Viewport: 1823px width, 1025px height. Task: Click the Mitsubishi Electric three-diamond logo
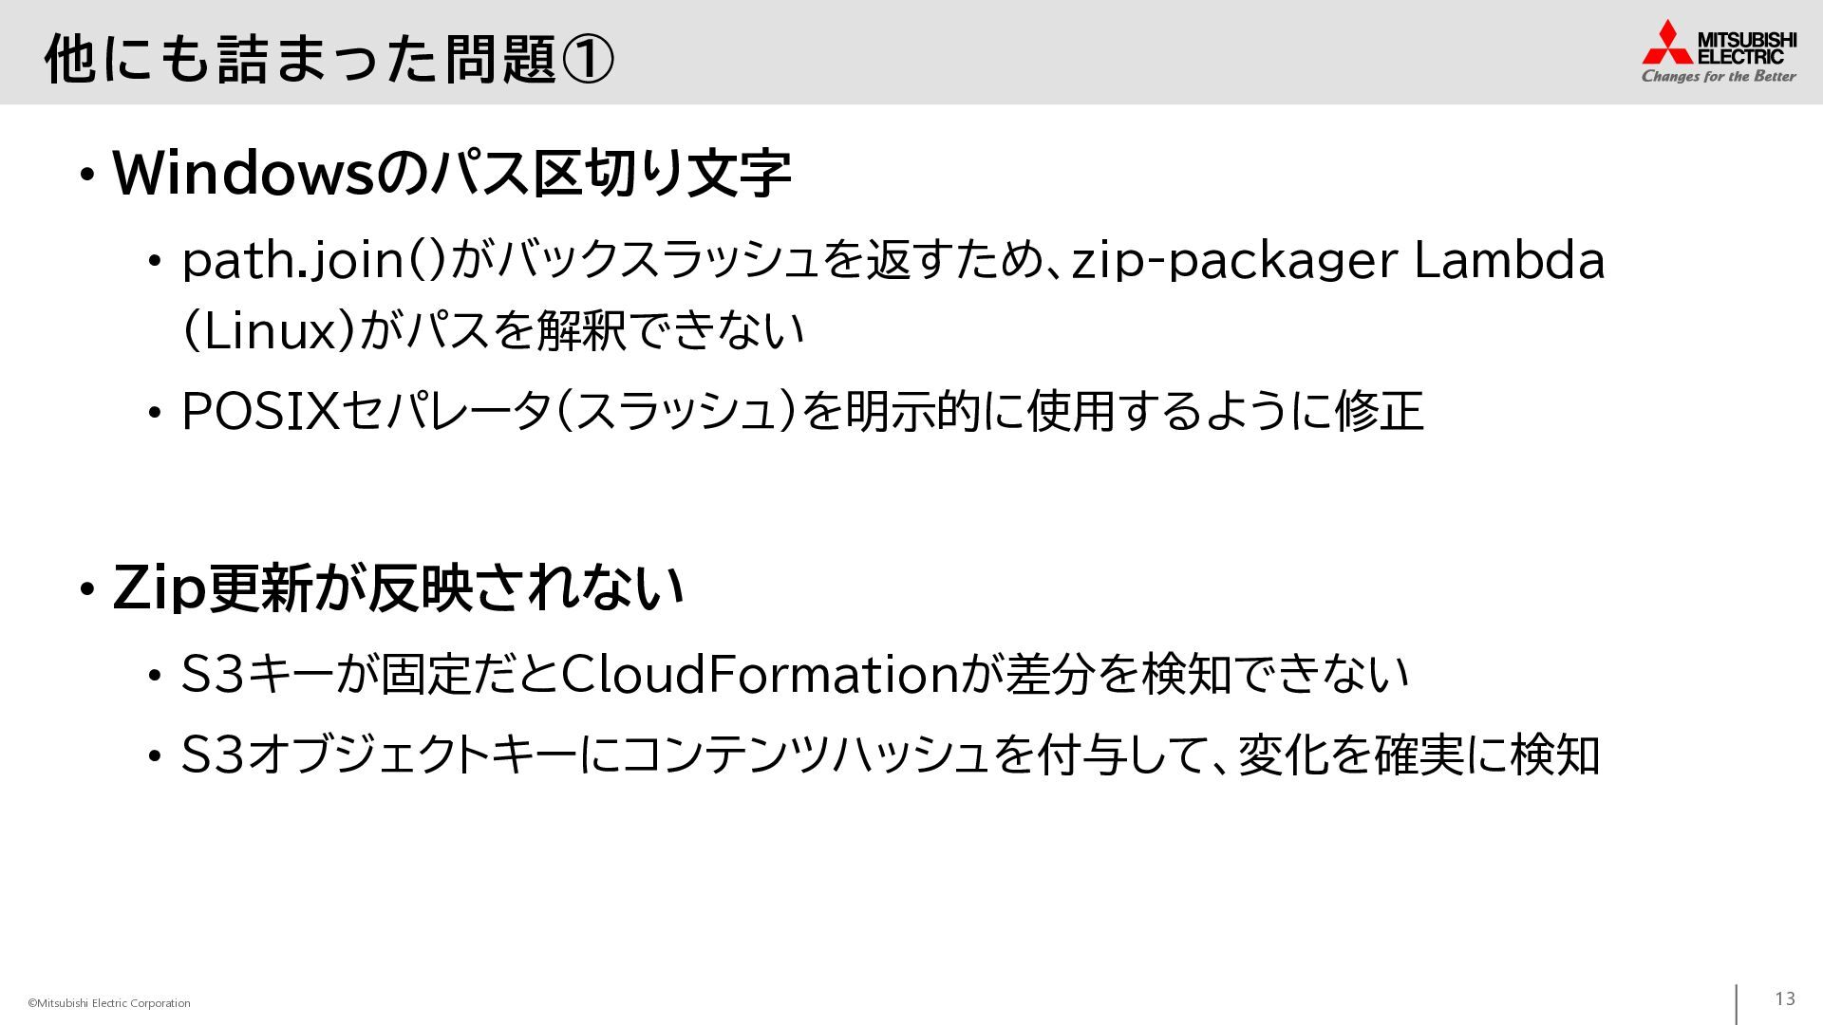point(1667,43)
